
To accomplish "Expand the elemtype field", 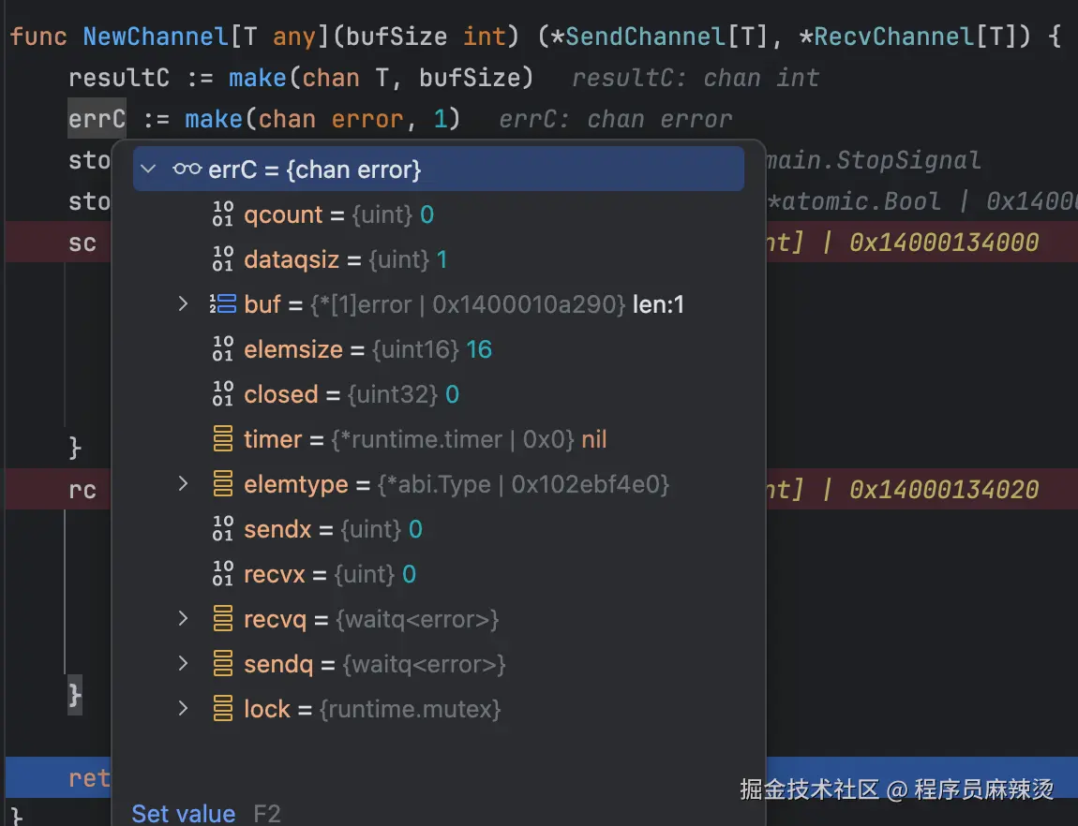I will tap(184, 484).
